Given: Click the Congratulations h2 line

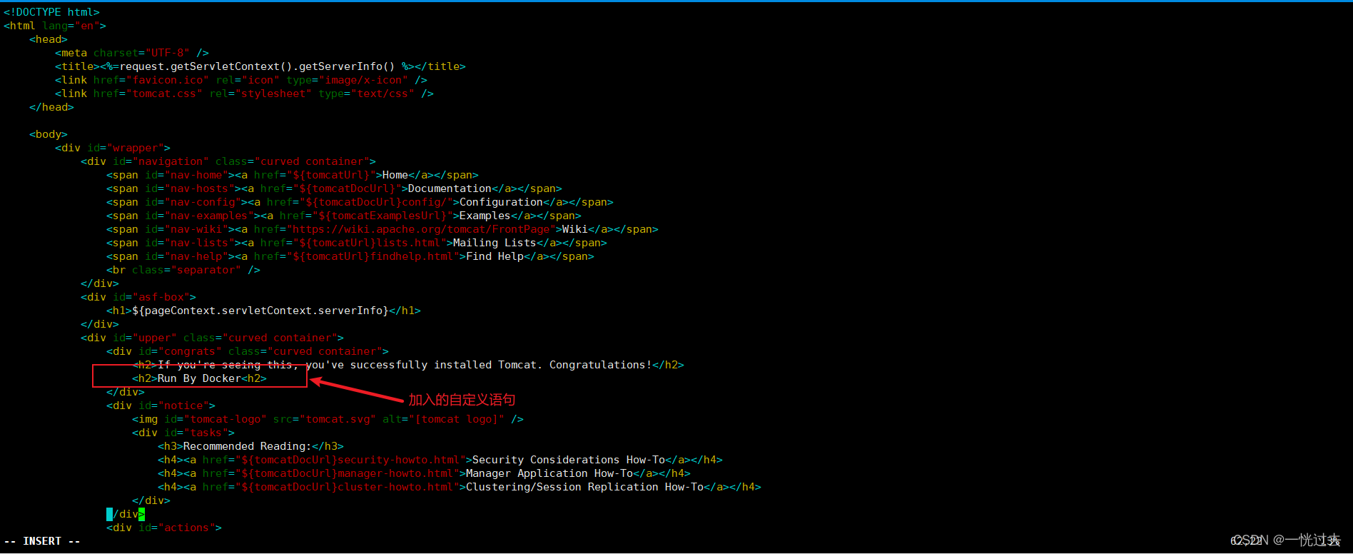Looking at the screenshot, I should click(408, 365).
